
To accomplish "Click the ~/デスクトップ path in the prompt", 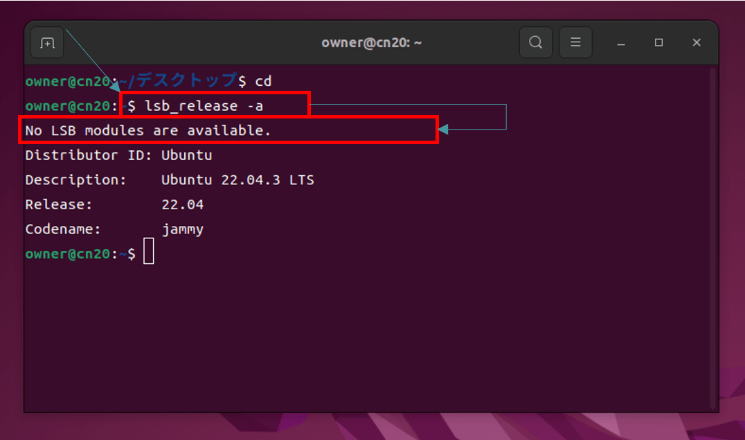I will click(x=178, y=80).
